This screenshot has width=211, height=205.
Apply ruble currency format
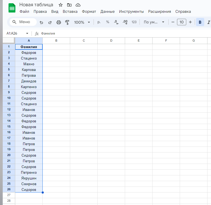[x=99, y=22]
